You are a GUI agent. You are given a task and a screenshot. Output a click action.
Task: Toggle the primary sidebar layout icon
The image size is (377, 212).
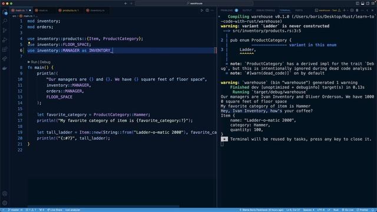pos(358,4)
